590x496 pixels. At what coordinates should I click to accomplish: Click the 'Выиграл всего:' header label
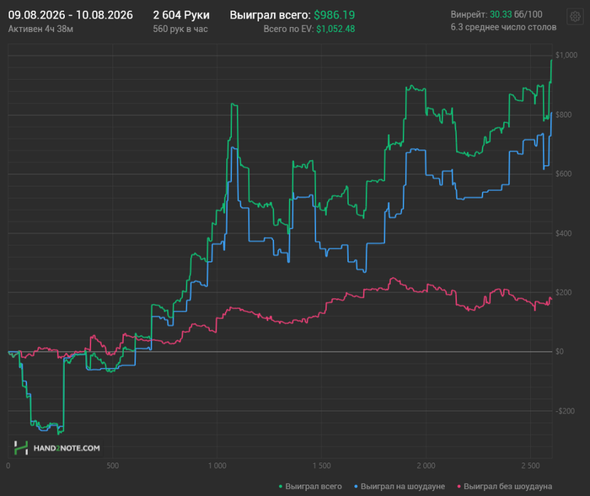(271, 15)
